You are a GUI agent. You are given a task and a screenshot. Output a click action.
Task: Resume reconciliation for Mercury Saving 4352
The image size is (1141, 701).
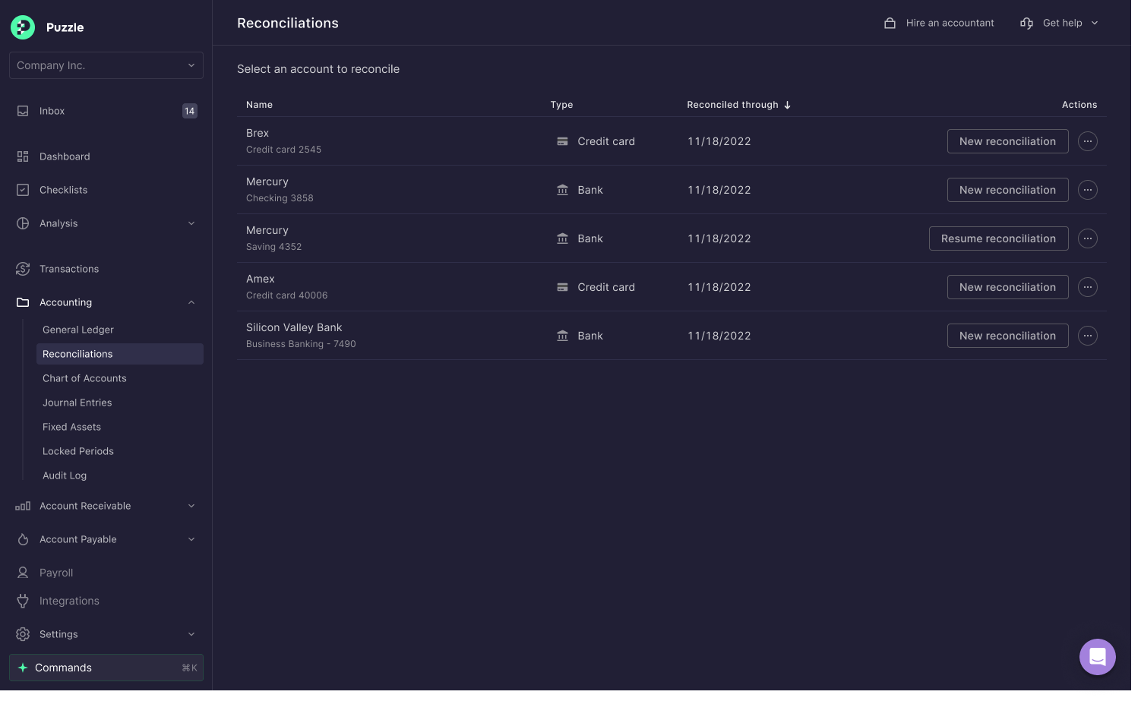coord(998,238)
